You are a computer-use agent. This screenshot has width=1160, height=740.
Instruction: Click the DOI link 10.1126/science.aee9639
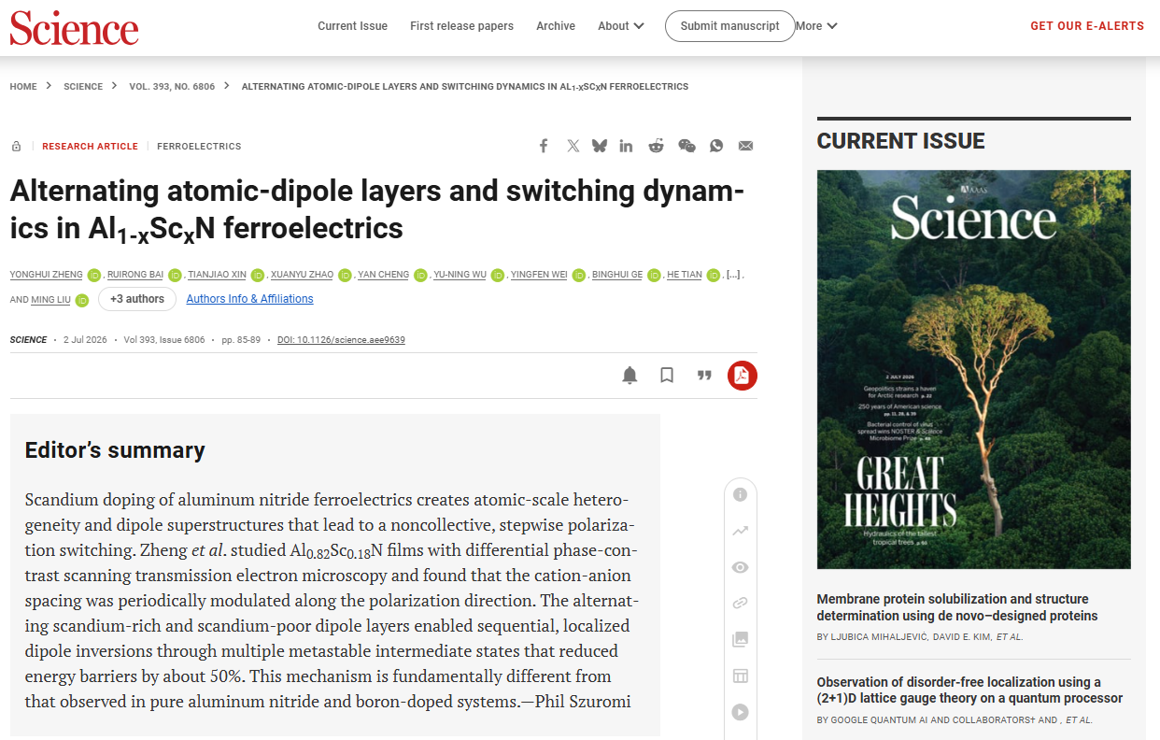tap(341, 340)
